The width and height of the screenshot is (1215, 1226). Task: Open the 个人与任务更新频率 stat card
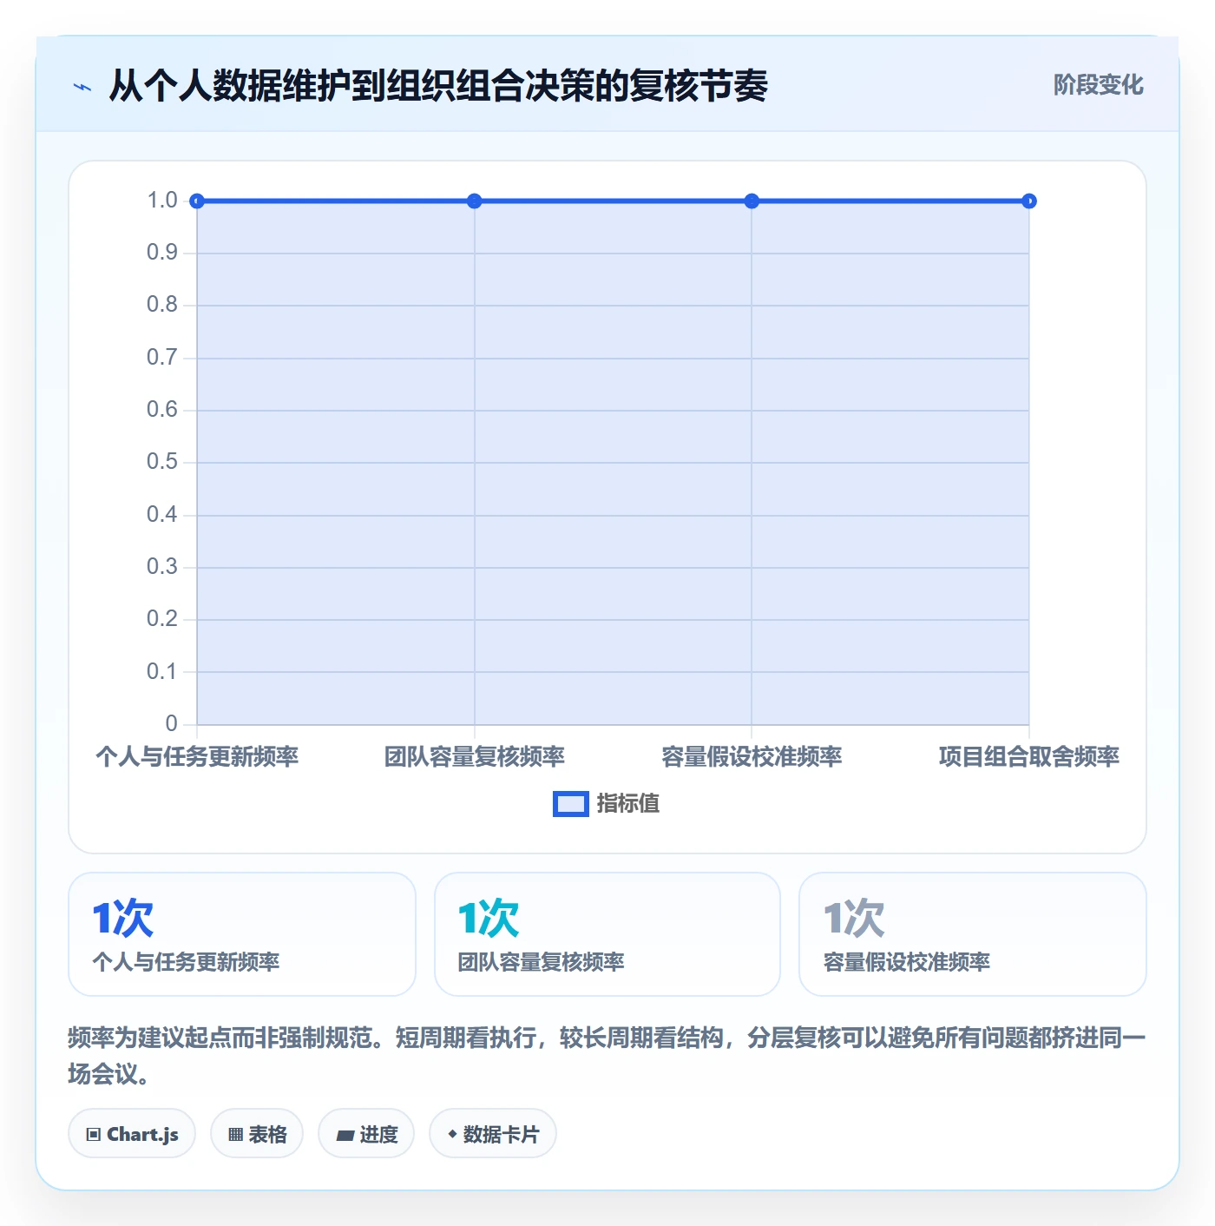(x=242, y=934)
